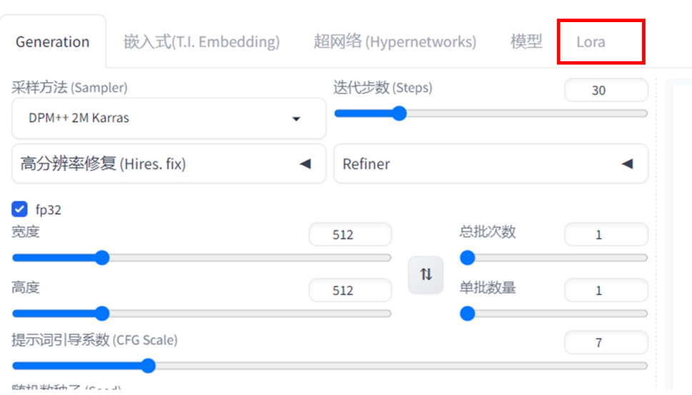Click the 总批次数 slider
Screen dimensions: 692x395
(556, 257)
